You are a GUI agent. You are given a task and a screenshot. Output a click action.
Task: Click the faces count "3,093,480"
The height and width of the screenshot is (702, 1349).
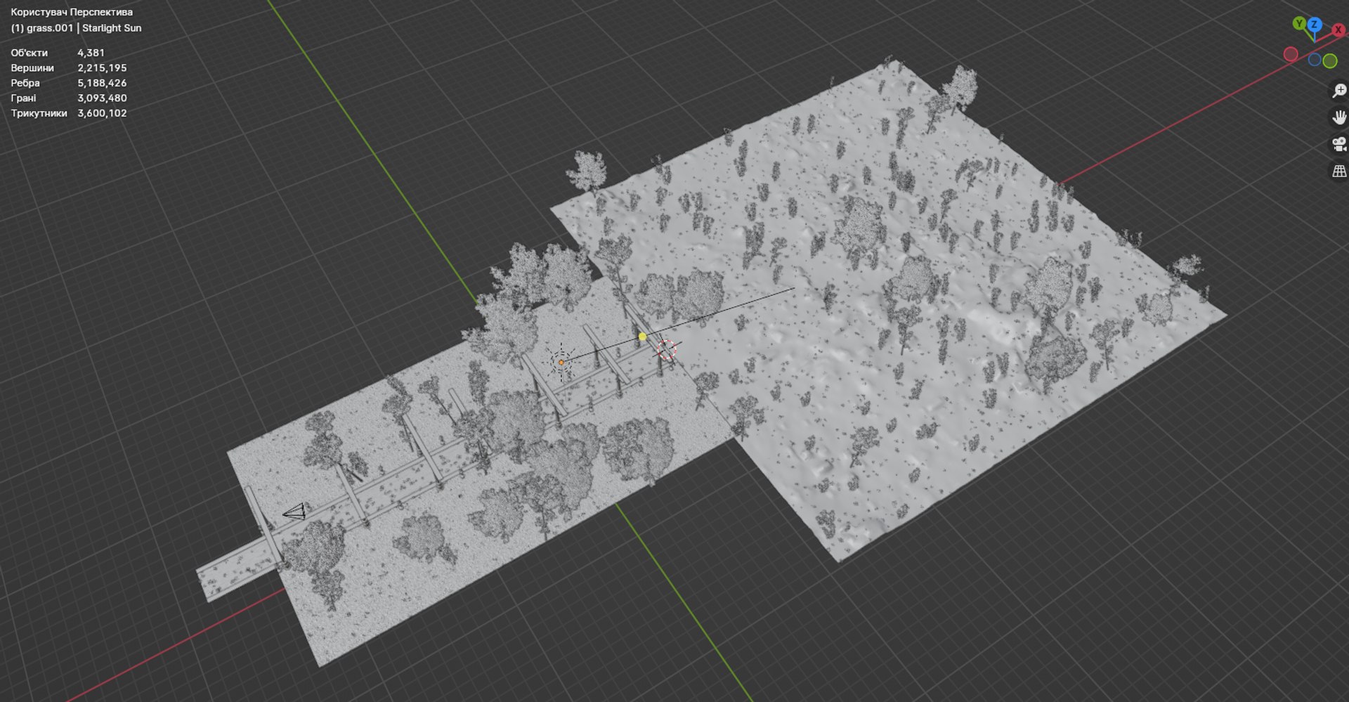(x=102, y=98)
